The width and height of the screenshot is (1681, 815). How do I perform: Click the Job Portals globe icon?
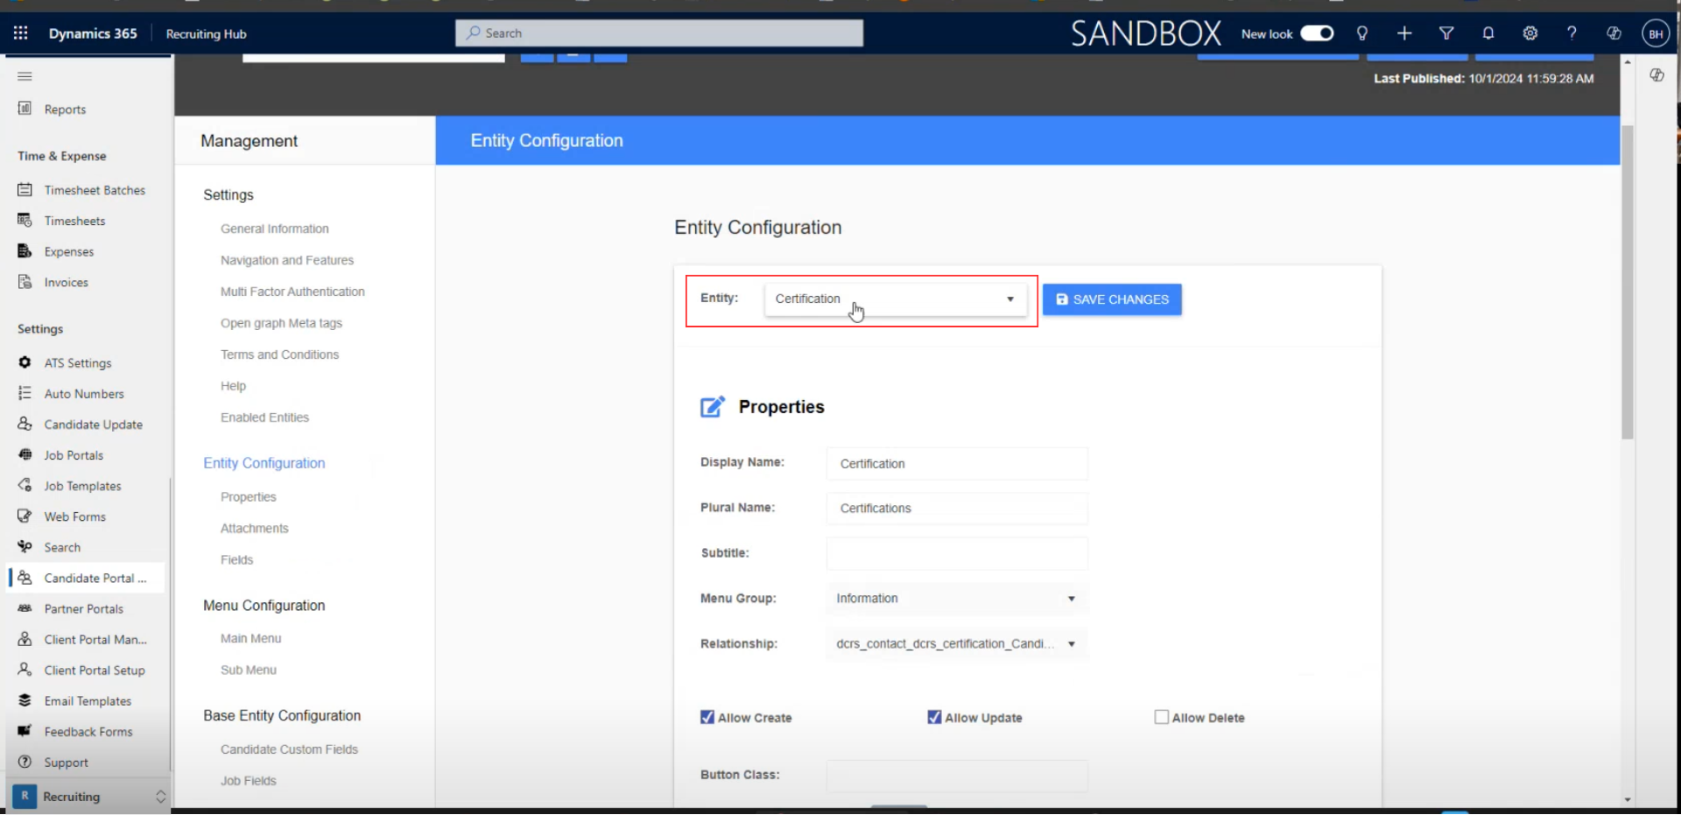point(25,454)
